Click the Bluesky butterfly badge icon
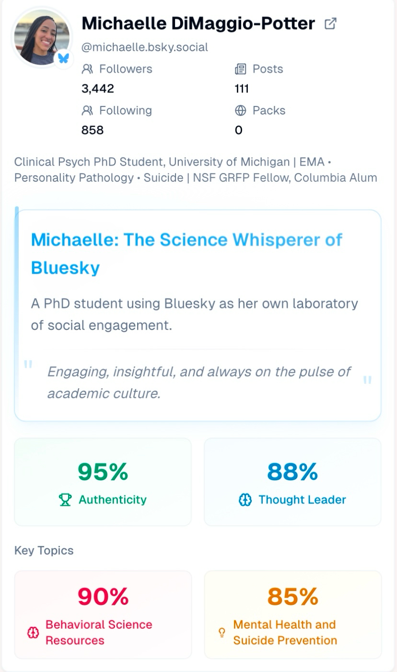Image resolution: width=397 pixels, height=672 pixels. (x=63, y=58)
